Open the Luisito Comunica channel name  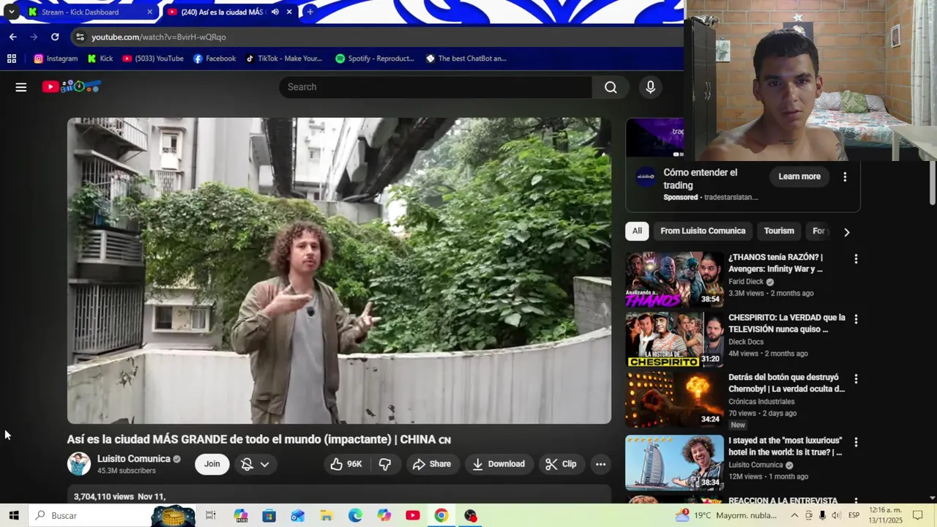[x=133, y=459]
